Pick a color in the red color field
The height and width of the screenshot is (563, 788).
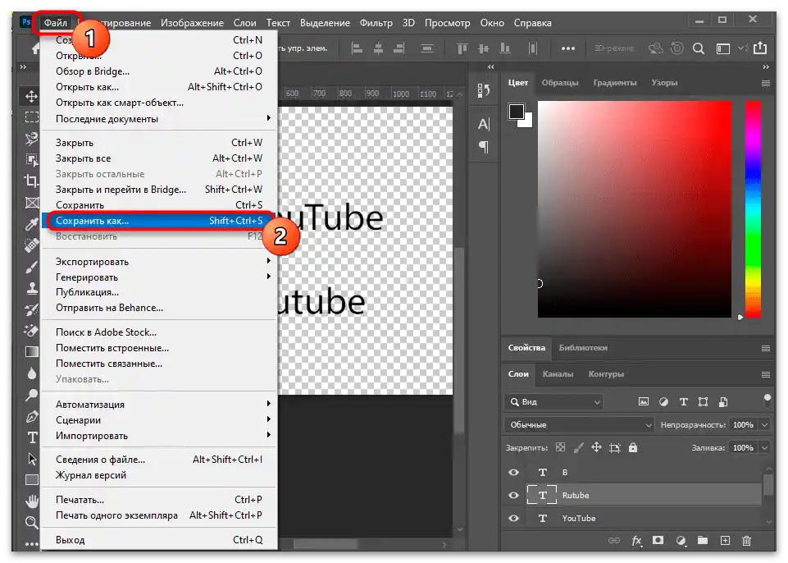click(x=634, y=209)
